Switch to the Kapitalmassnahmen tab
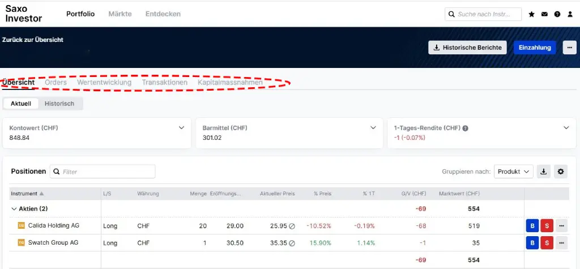This screenshot has width=580, height=269. (230, 82)
